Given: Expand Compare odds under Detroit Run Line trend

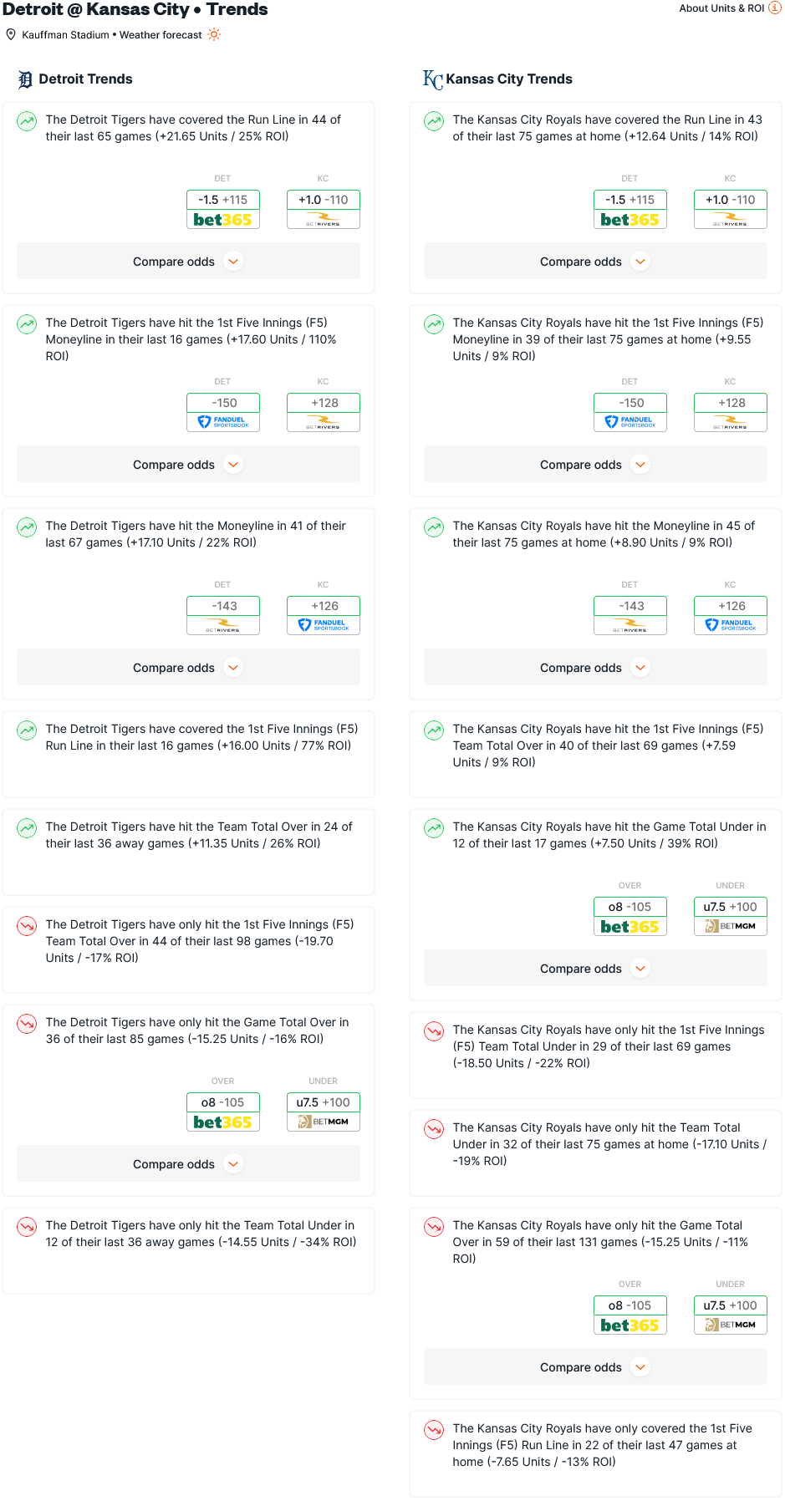Looking at the screenshot, I should 188,262.
